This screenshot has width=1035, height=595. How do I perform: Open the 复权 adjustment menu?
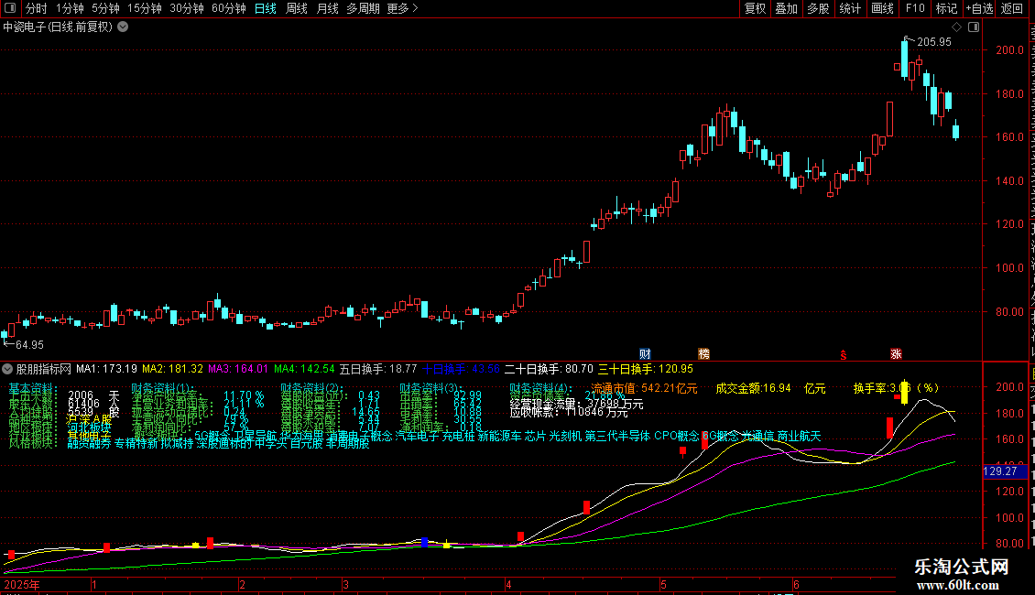(755, 8)
